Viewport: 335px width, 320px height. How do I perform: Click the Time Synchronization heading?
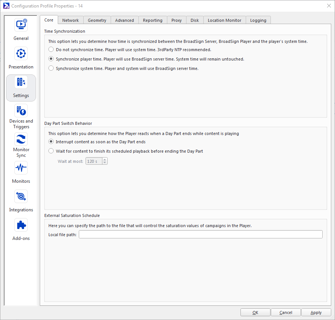click(x=65, y=31)
